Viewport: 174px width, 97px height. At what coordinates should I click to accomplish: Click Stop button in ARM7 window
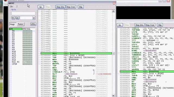pos(48,7)
